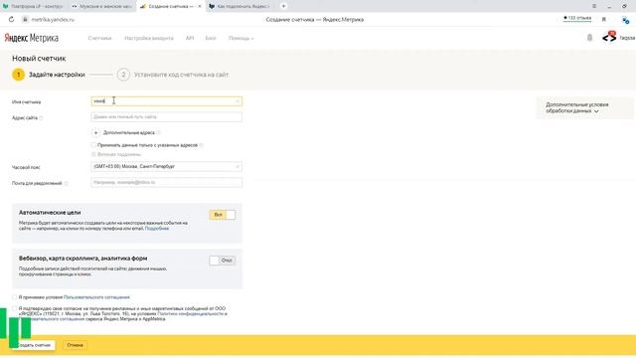Open the Политики конфиденциальности link
The width and height of the screenshot is (636, 358).
[x=190, y=314]
